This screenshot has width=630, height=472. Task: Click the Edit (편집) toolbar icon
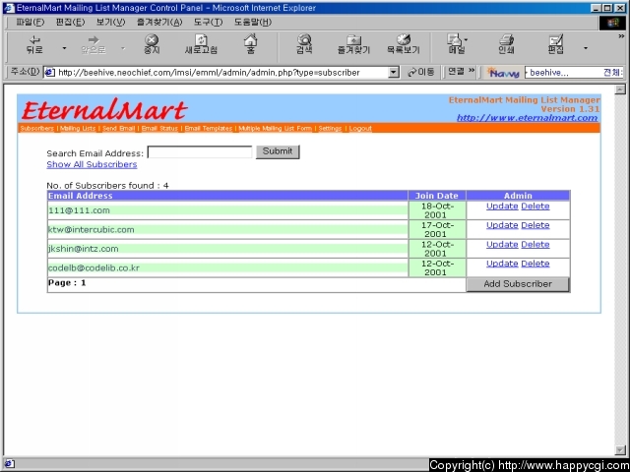(x=556, y=44)
